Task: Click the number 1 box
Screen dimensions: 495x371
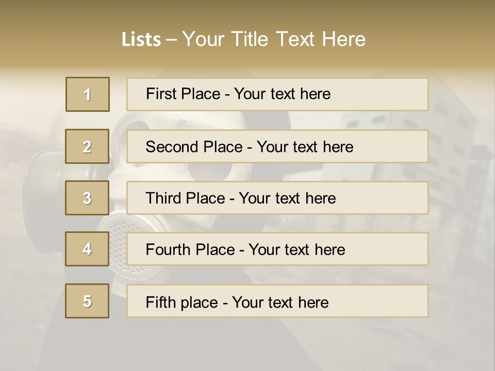Action: coord(88,94)
